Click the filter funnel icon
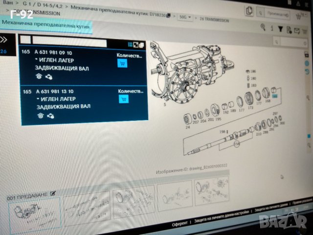 click(280, 29)
